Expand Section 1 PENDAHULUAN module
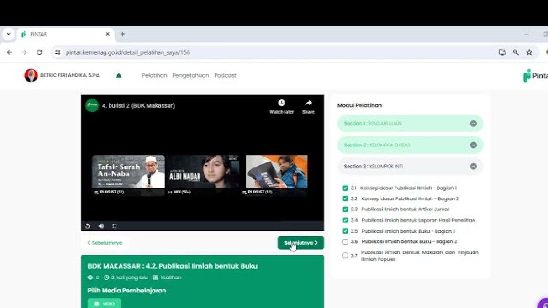The height and width of the screenshot is (308, 548). click(x=473, y=124)
